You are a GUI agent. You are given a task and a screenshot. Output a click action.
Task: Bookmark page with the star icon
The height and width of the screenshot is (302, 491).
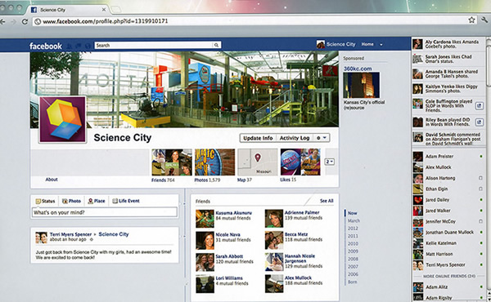pos(471,20)
